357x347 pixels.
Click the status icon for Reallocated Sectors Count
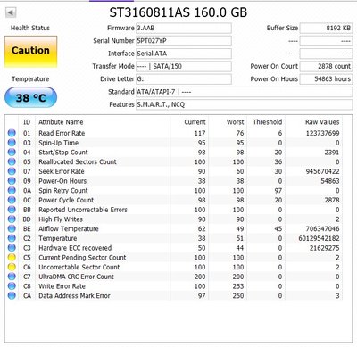[x=12, y=161]
